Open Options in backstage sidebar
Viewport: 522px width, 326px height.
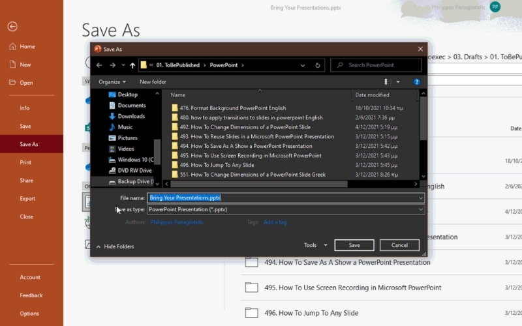(29, 314)
